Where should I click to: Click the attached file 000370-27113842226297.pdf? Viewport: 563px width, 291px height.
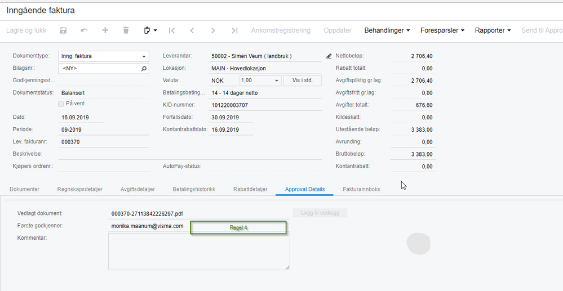coord(199,214)
